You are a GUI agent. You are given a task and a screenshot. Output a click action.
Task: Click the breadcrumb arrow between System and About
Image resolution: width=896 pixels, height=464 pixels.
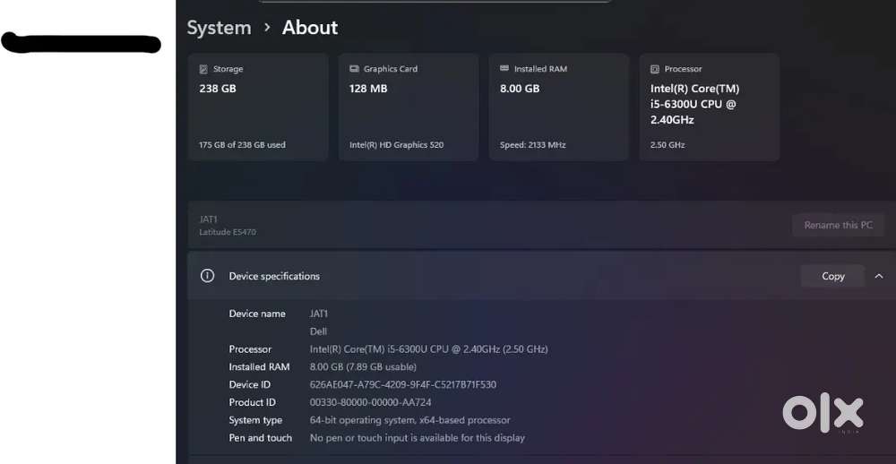267,28
